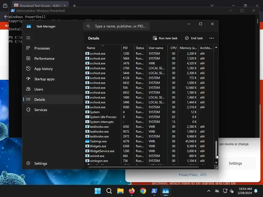Screen dimensions: 263x197
Task: Open the GTC link
Action: [203, 175]
